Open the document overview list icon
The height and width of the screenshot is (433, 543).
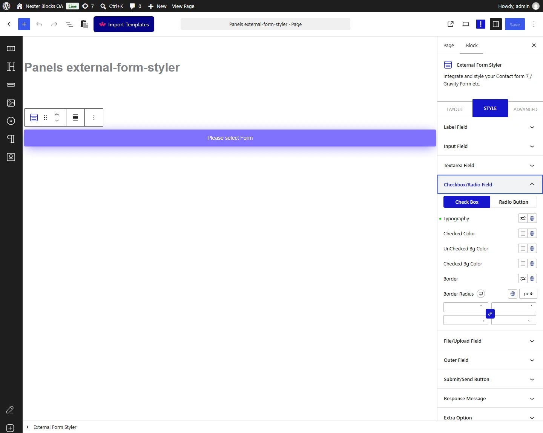click(x=69, y=24)
